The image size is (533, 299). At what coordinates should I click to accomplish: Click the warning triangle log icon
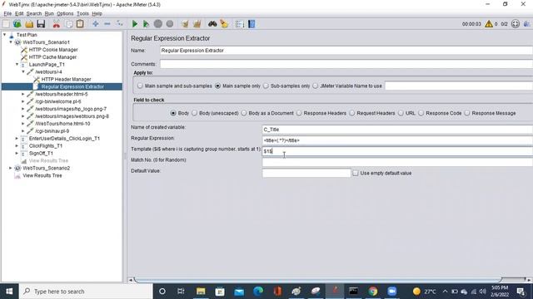(489, 24)
